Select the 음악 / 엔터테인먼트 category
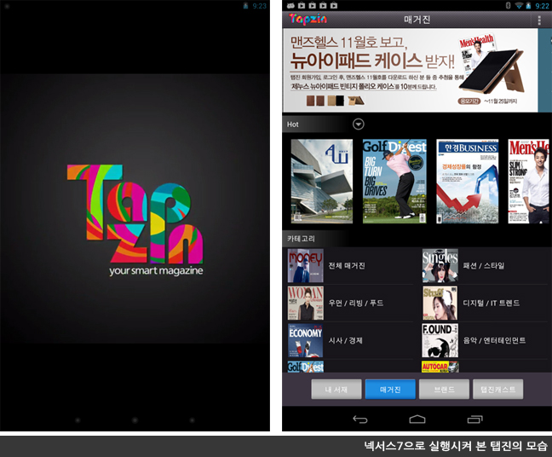Image resolution: width=552 pixels, height=457 pixels. tap(485, 340)
